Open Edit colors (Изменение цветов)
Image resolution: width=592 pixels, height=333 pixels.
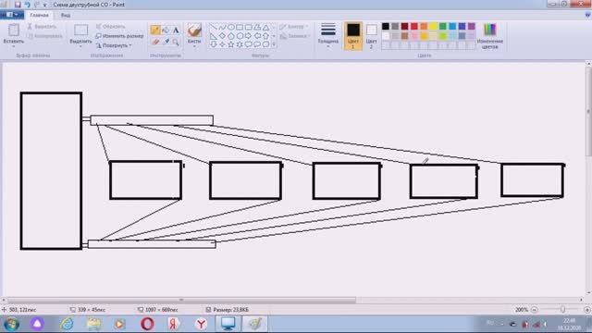(x=490, y=35)
